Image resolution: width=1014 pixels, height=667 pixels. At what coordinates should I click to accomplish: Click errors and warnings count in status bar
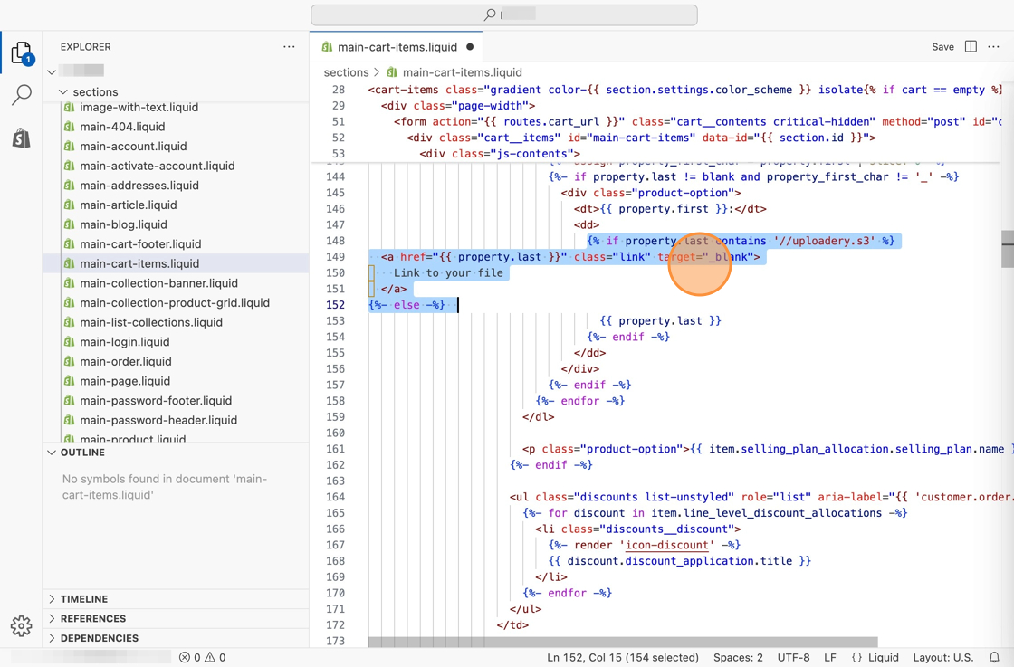203,658
